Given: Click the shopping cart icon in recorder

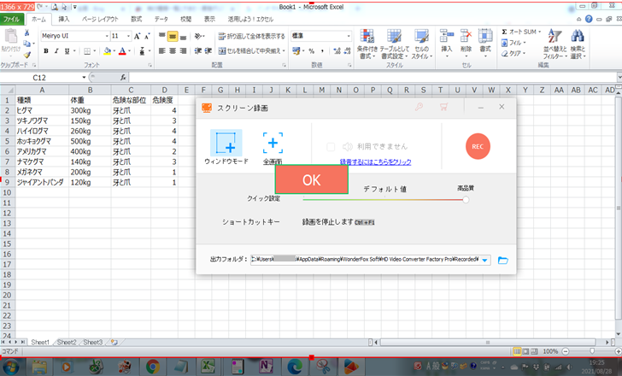Looking at the screenshot, I should coord(444,107).
